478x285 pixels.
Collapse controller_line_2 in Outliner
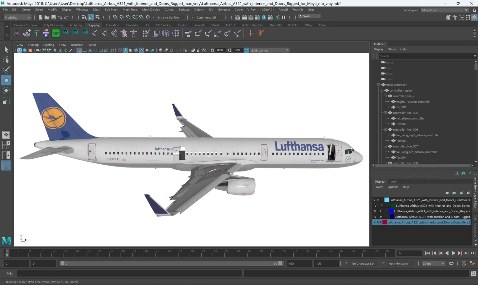click(385, 96)
